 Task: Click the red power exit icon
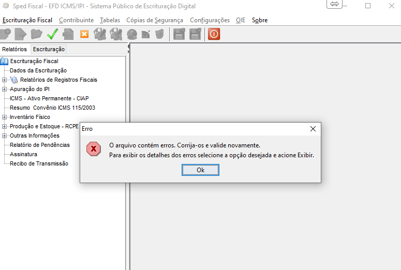pyautogui.click(x=214, y=34)
